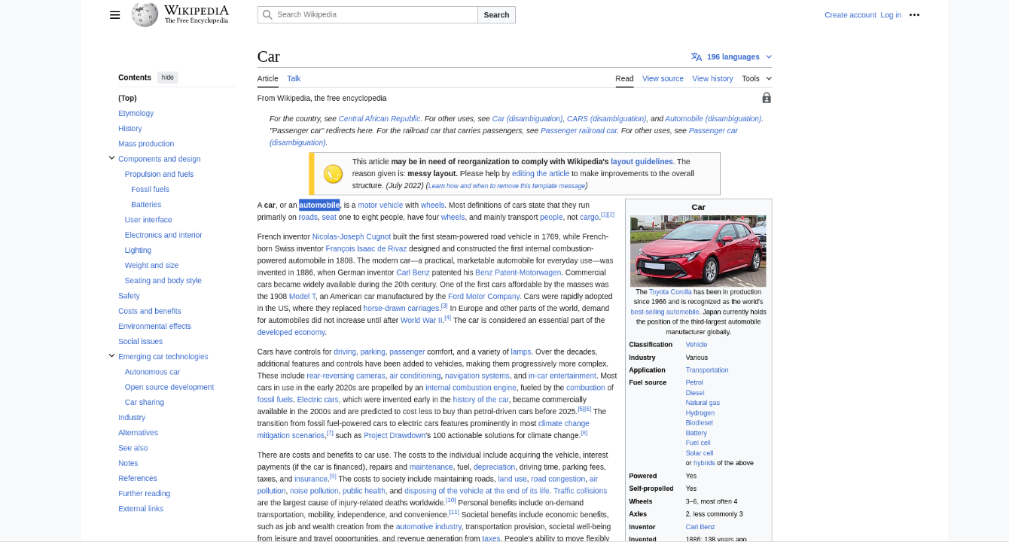Go to Etymology in the contents
Image resolution: width=1009 pixels, height=542 pixels.
click(136, 113)
